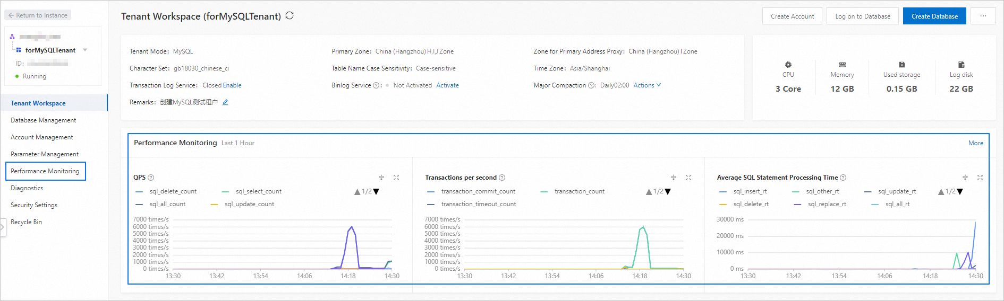Click the Create Database button

pyautogui.click(x=934, y=16)
